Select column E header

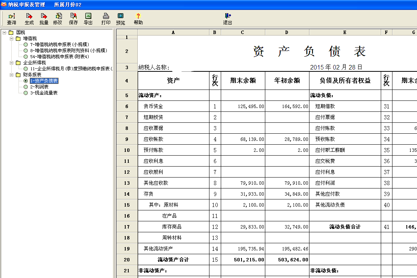click(x=345, y=32)
